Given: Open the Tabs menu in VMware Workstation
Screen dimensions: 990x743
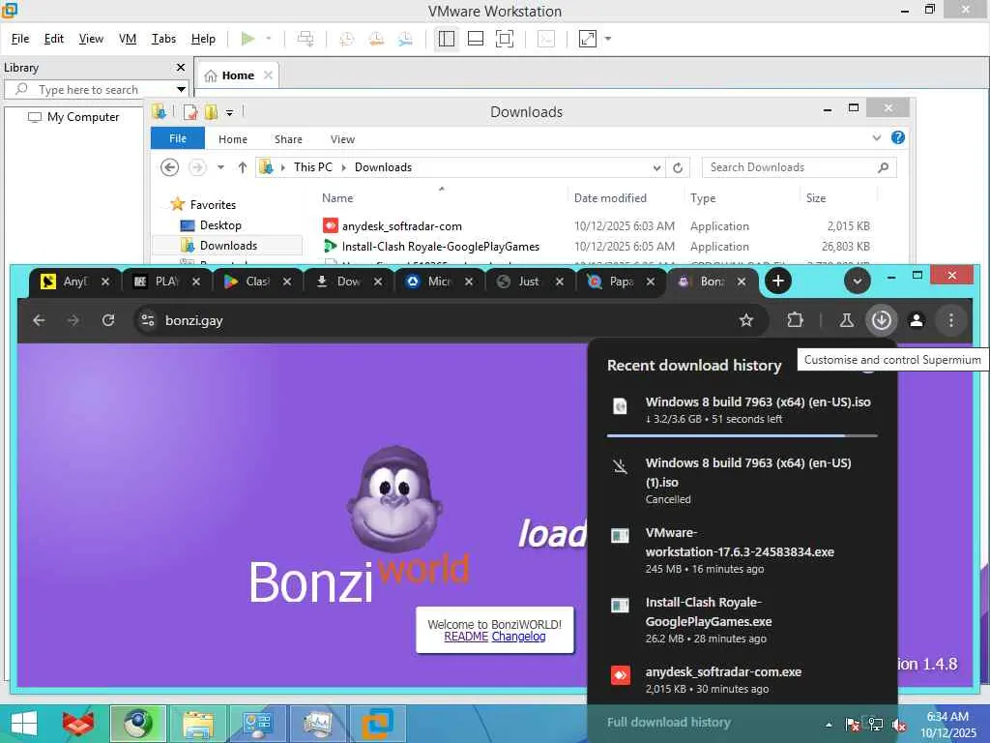Looking at the screenshot, I should point(163,39).
